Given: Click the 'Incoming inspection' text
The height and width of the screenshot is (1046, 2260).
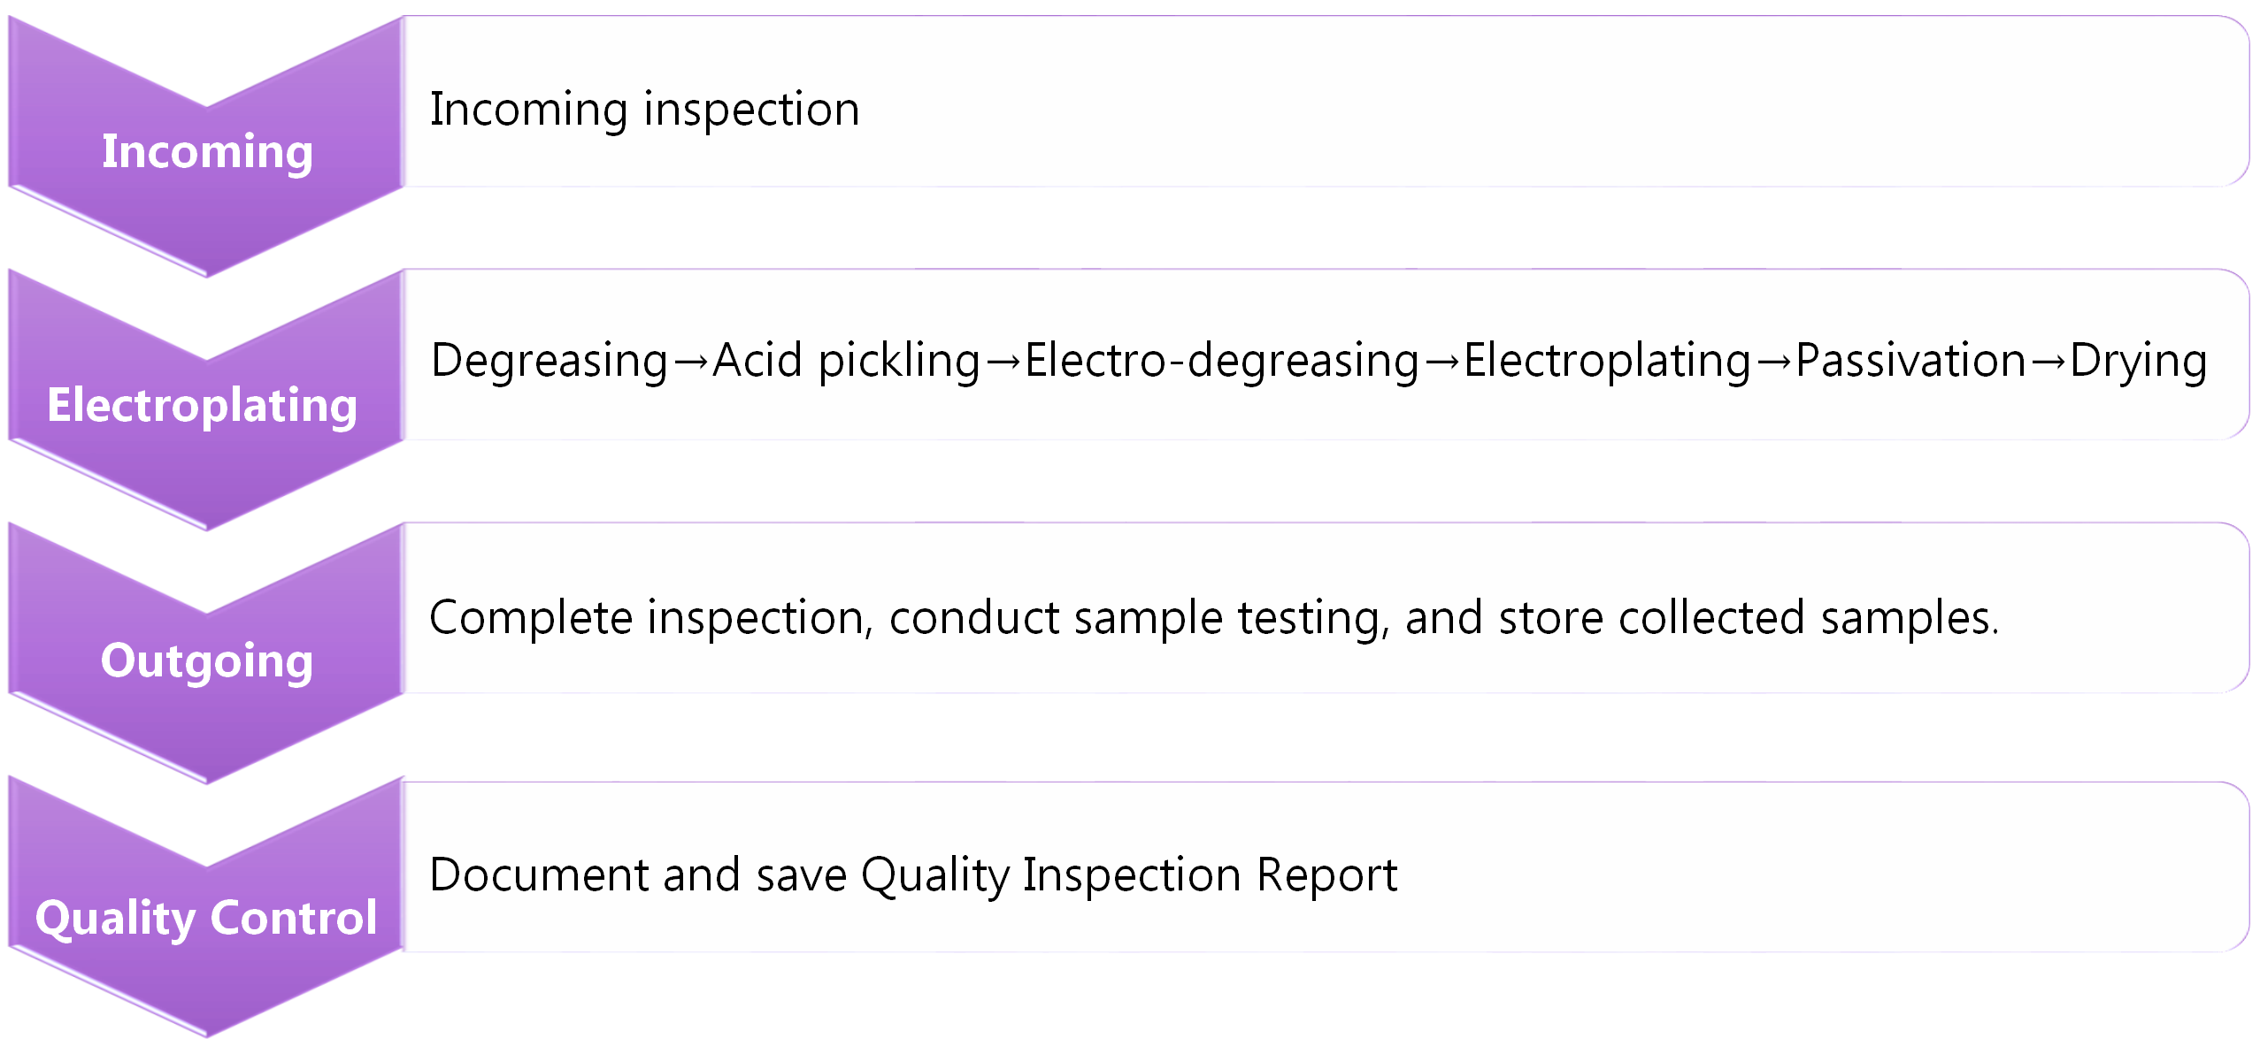Looking at the screenshot, I should [644, 111].
